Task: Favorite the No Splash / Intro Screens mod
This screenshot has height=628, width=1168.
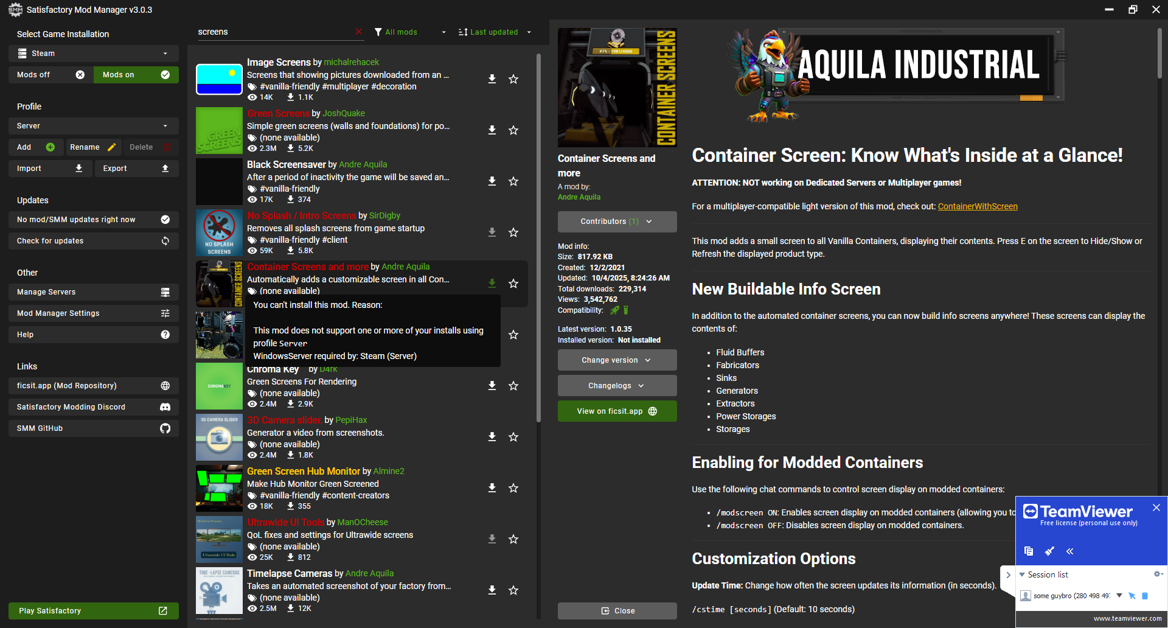Action: point(513,232)
